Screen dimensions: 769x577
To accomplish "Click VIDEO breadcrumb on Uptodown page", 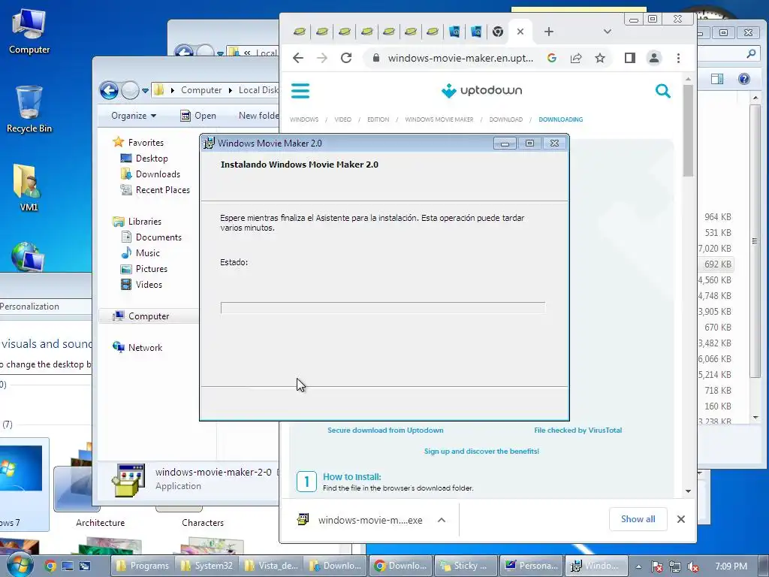I will point(342,119).
